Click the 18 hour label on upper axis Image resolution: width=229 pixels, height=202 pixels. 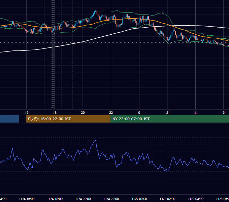(55, 113)
